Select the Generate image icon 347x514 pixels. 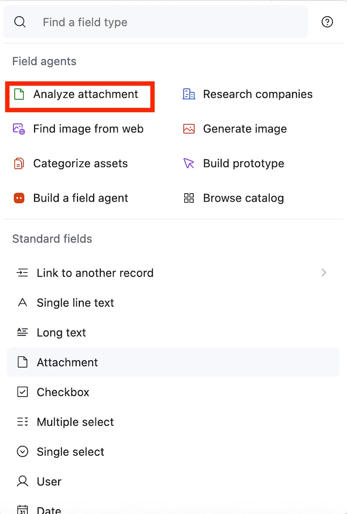point(189,129)
